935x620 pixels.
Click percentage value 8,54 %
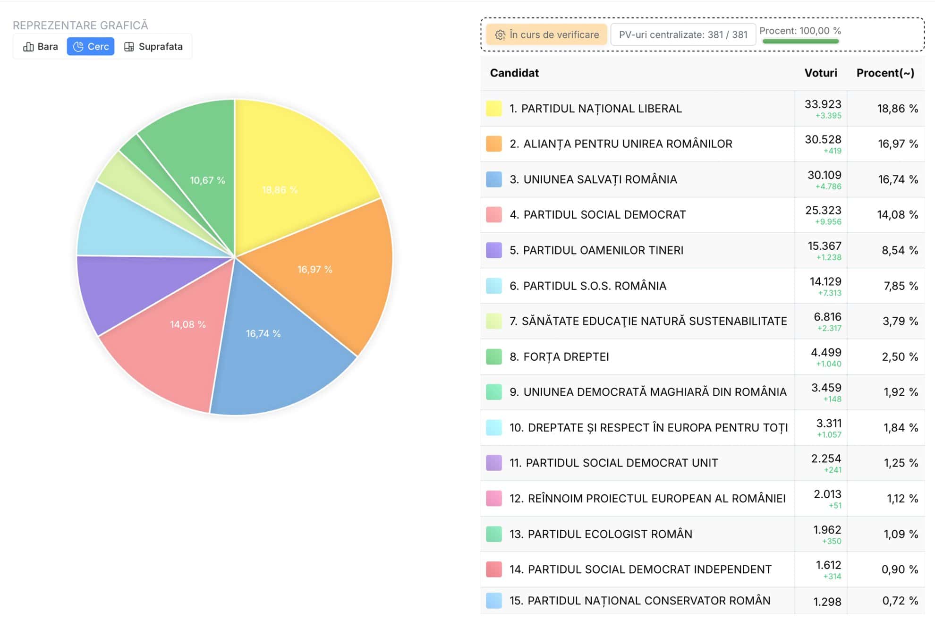click(x=900, y=250)
